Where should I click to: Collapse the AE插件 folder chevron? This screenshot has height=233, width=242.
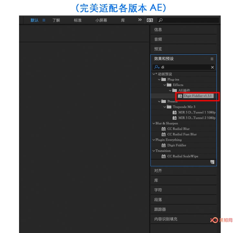[170, 90]
